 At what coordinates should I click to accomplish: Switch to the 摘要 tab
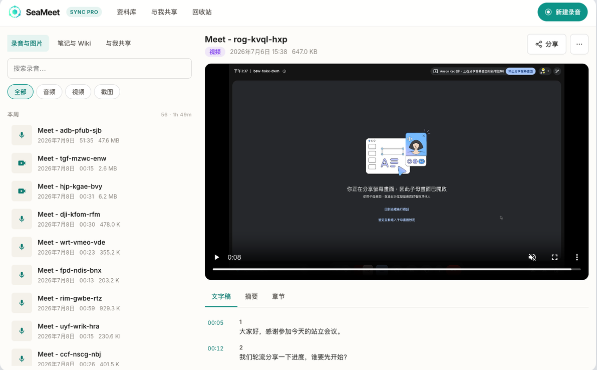coord(251,296)
